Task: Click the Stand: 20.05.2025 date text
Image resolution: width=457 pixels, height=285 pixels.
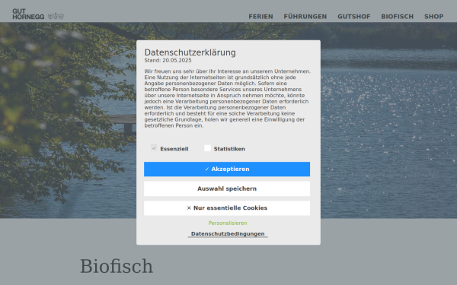Action: pos(168,60)
